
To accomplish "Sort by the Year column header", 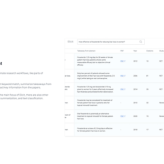I will (x=135, y=51).
